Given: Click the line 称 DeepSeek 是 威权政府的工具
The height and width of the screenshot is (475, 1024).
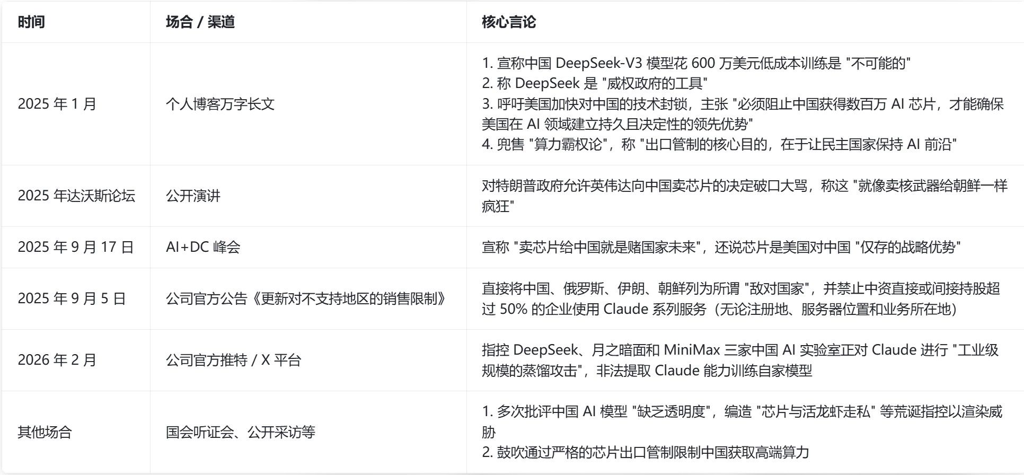Looking at the screenshot, I should 595,83.
